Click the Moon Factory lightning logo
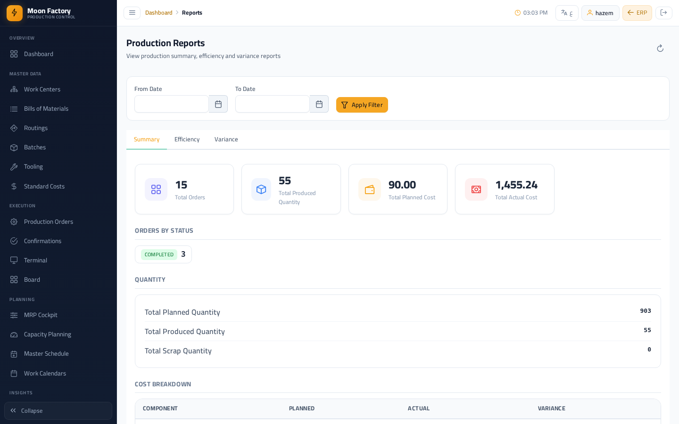Screen dimensions: 679x424 point(15,13)
